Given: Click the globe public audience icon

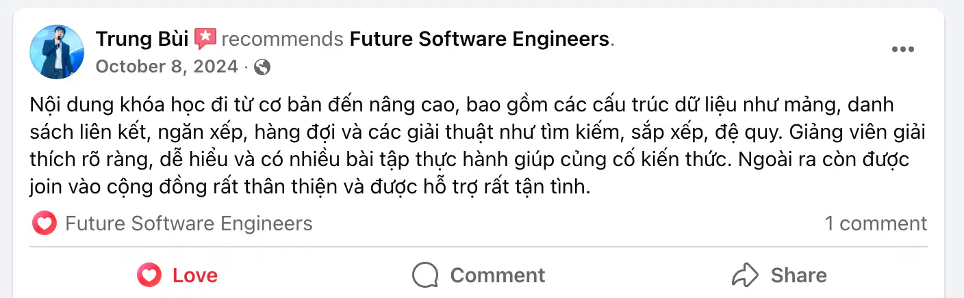Looking at the screenshot, I should tap(262, 67).
